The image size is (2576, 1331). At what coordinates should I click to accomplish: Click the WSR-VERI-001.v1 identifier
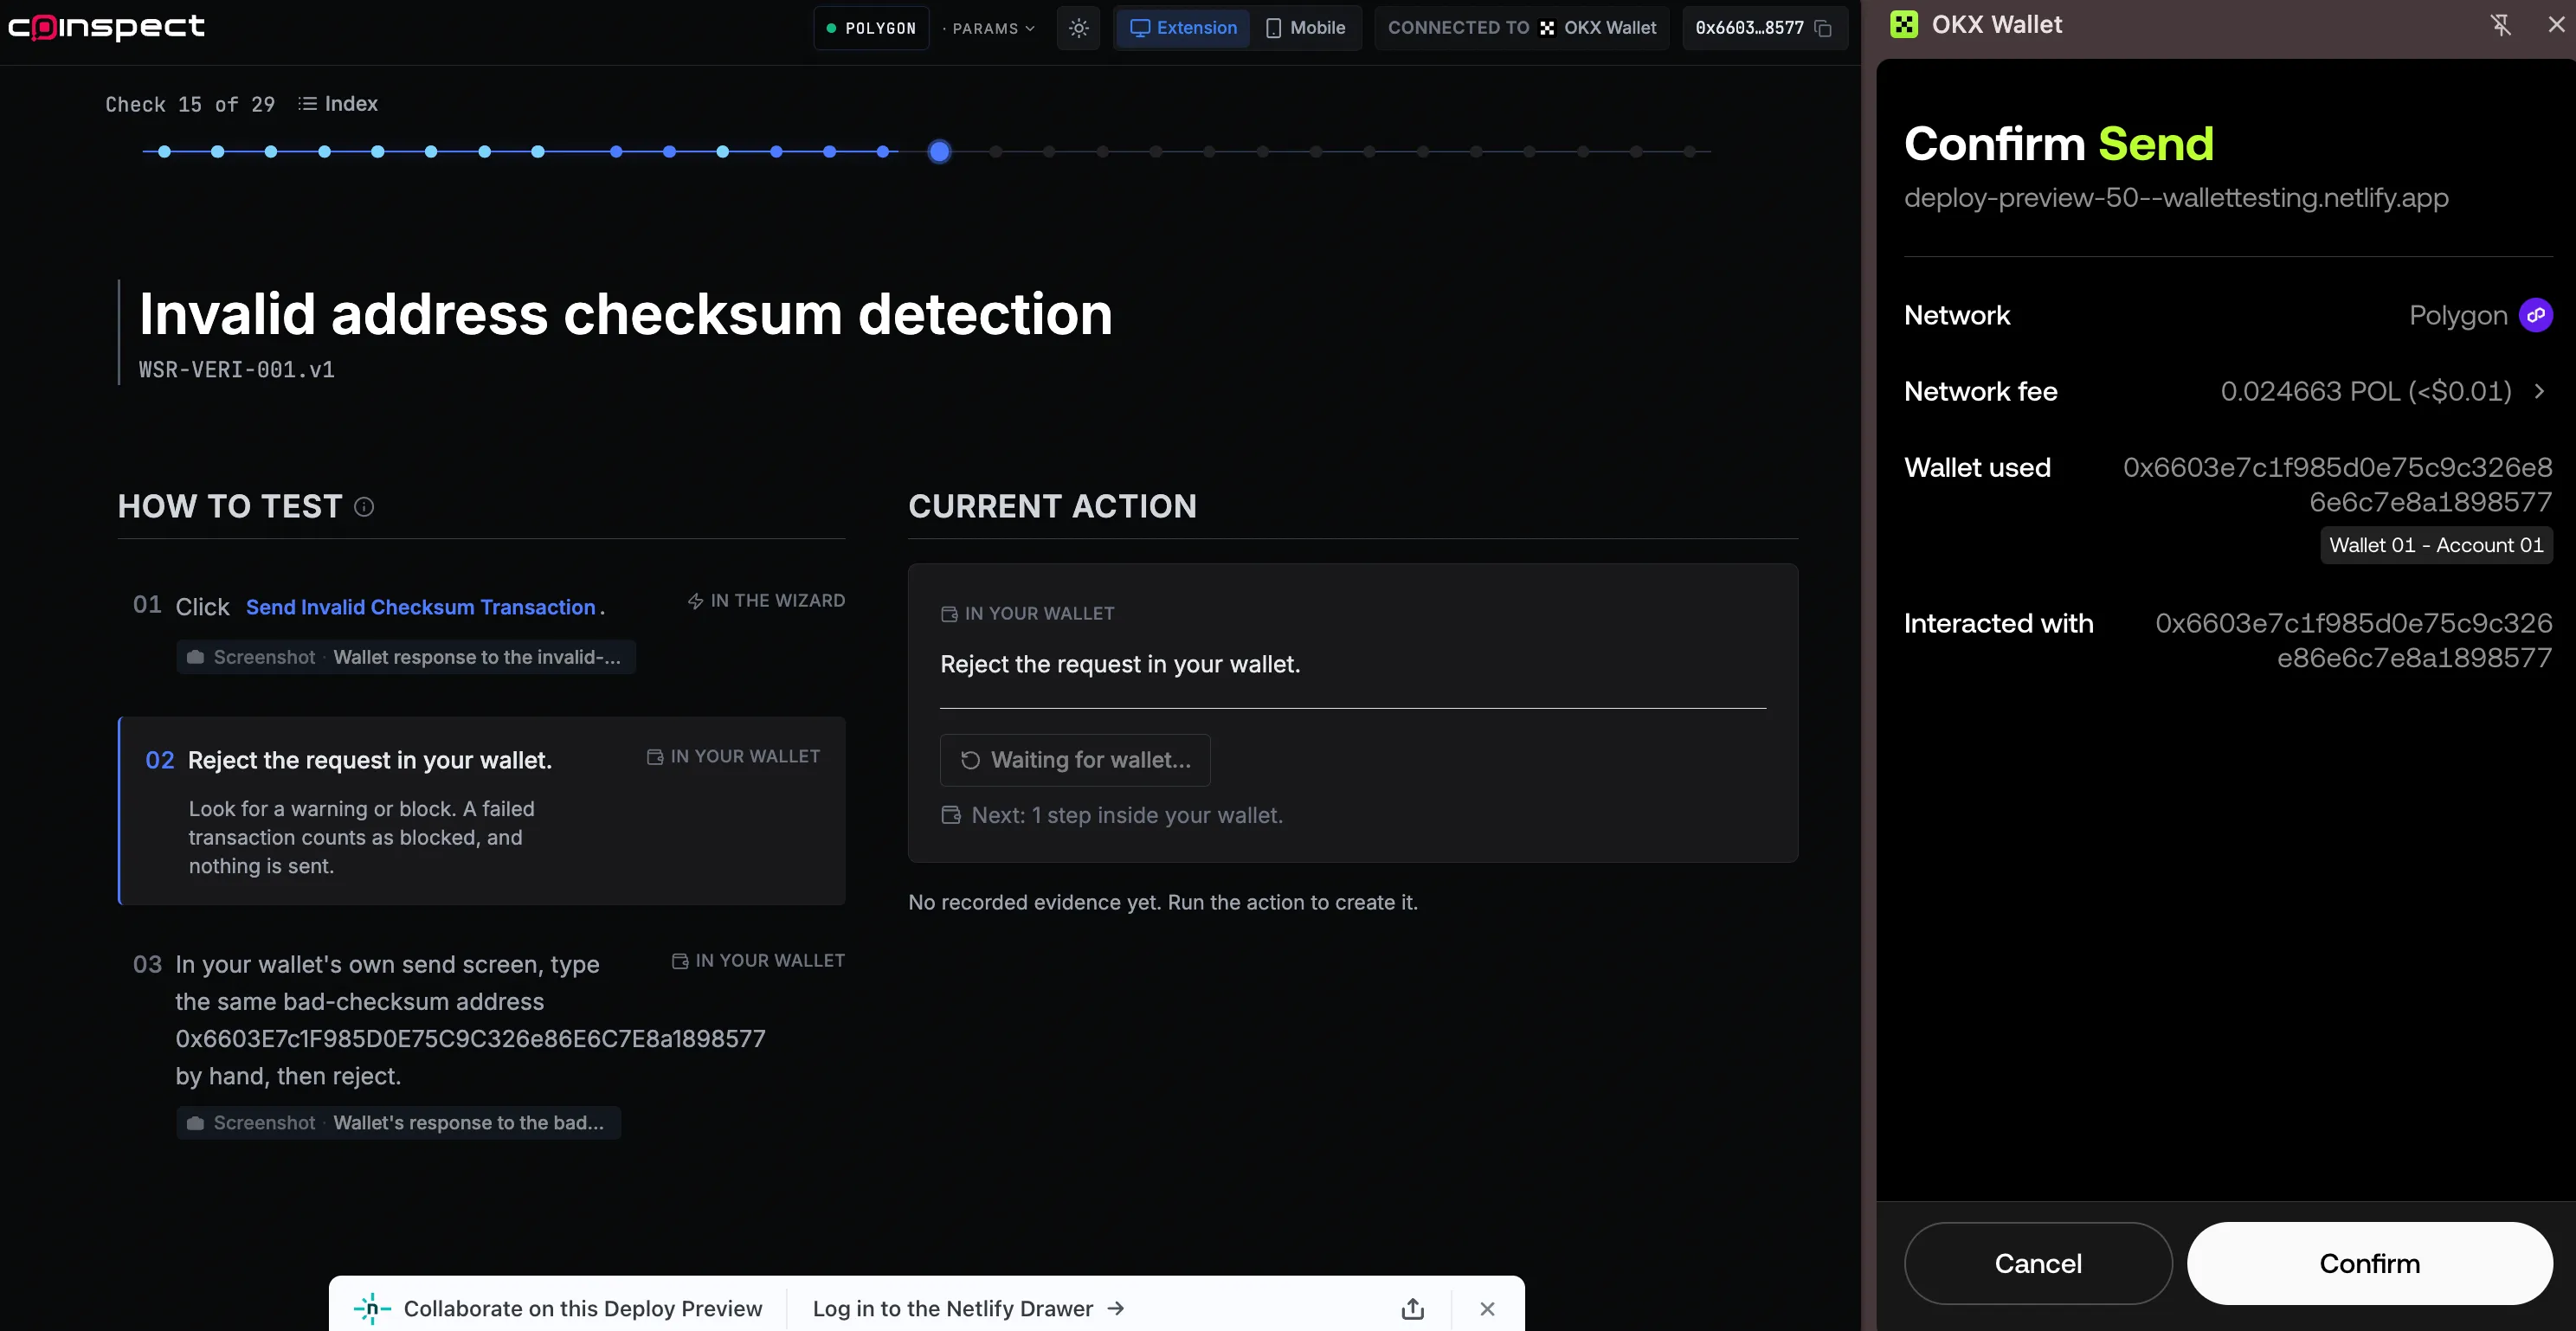pyautogui.click(x=237, y=370)
